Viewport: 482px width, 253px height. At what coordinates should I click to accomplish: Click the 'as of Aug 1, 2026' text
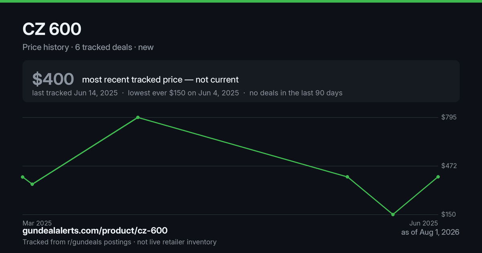click(430, 232)
